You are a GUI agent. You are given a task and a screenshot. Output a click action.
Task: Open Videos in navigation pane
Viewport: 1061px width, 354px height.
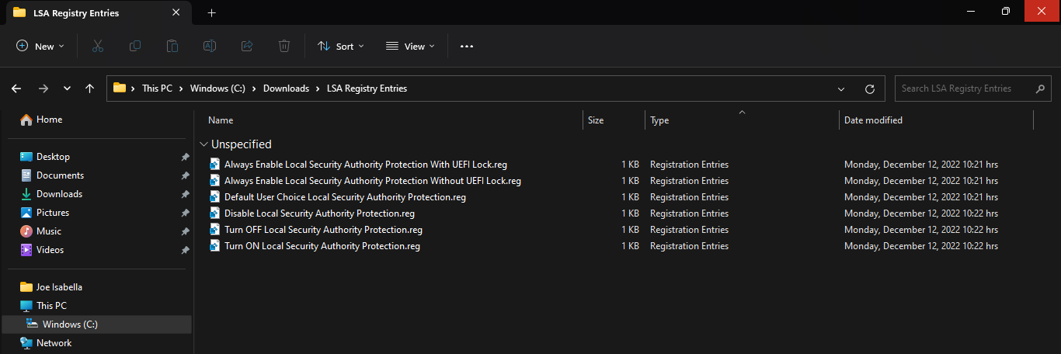pos(50,250)
